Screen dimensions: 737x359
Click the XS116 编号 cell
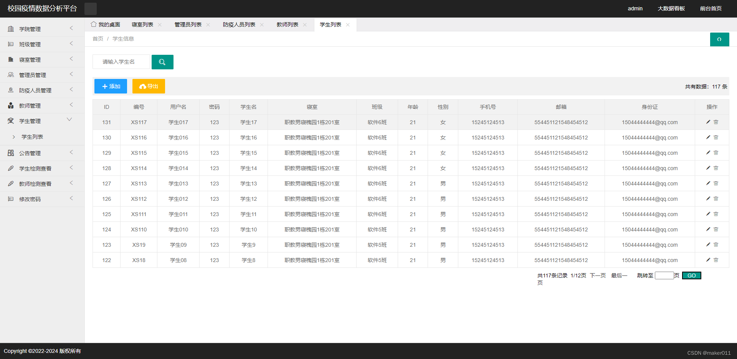point(139,138)
